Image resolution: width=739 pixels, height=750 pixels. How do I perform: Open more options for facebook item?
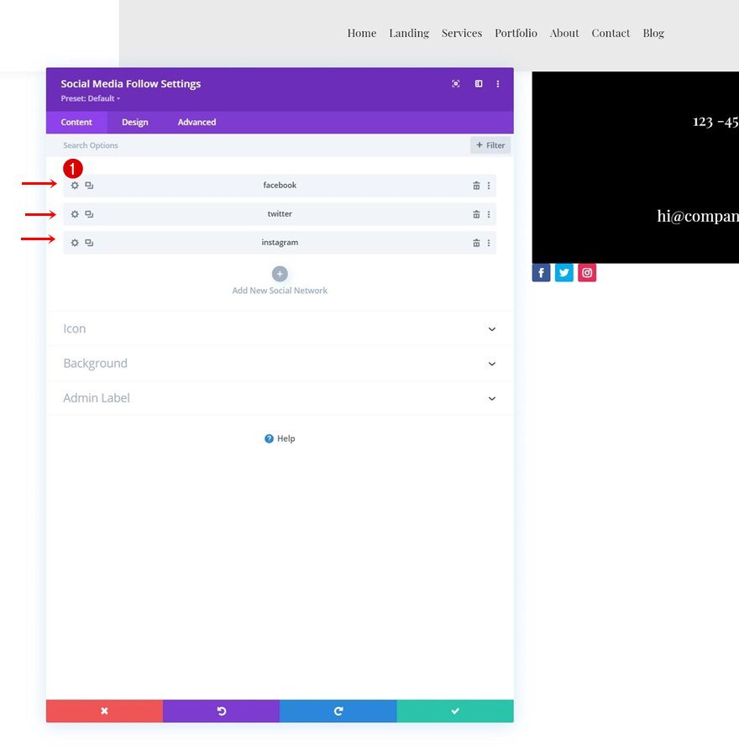[489, 186]
